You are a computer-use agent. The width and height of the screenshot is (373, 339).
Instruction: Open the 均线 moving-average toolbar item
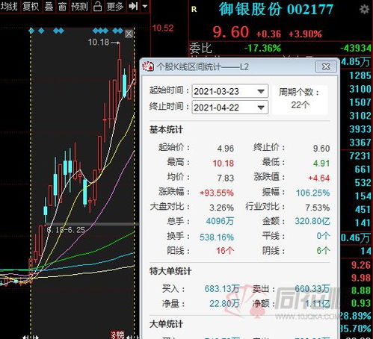click(9, 6)
